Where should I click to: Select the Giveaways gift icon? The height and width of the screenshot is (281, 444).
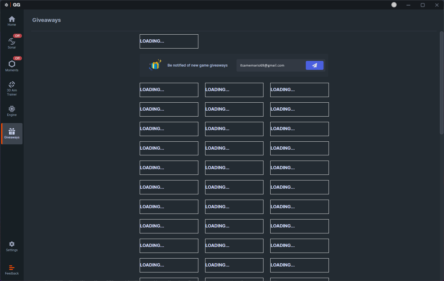pos(12,131)
